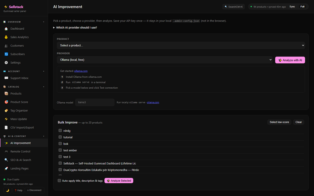Click the Sellstack lightning bolt logo icon
The width and height of the screenshot is (314, 196).
tap(6, 7)
